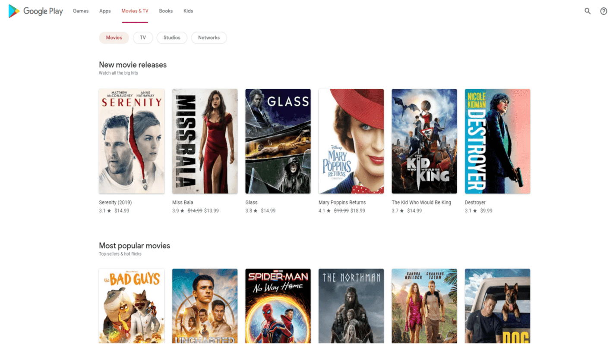Click the Most popular movies heading
This screenshot has height=344, width=613.
coord(135,246)
